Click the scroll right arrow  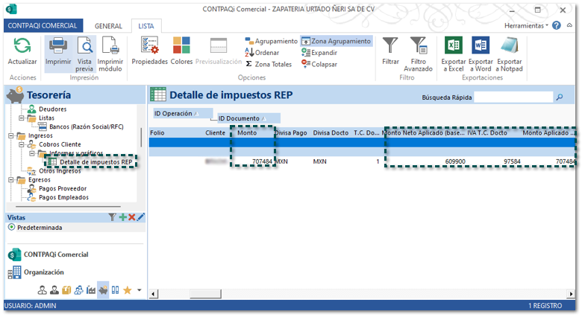(x=572, y=294)
